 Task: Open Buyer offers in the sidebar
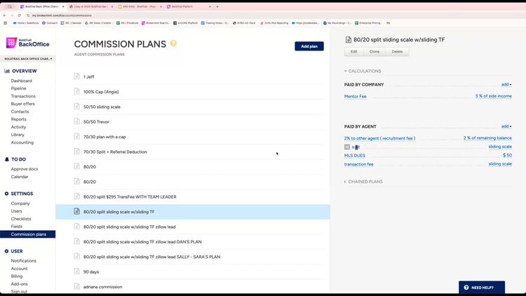click(x=23, y=104)
